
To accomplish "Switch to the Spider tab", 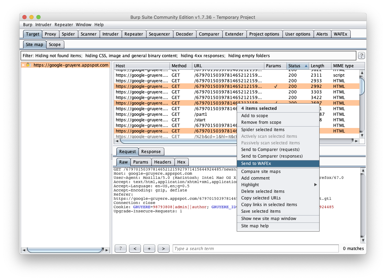I will [68, 34].
